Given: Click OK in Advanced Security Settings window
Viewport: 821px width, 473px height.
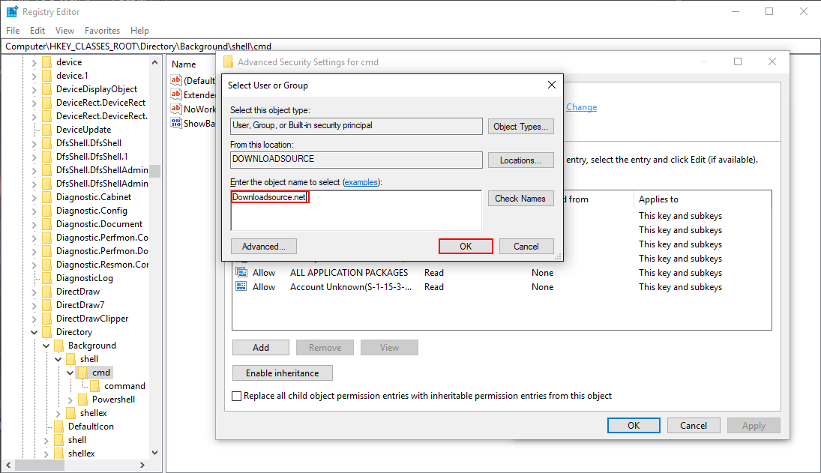Looking at the screenshot, I should 634,425.
